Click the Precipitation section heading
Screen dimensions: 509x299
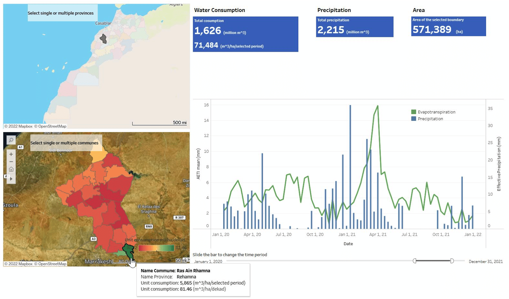tap(334, 10)
